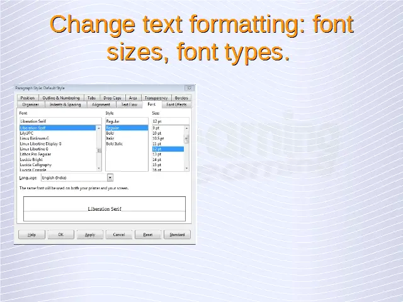Switch to the Font Effects tab
This screenshot has height=302, width=403.
click(x=176, y=104)
